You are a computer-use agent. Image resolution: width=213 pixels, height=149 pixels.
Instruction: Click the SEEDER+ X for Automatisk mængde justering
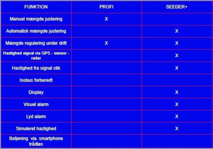coord(177,31)
